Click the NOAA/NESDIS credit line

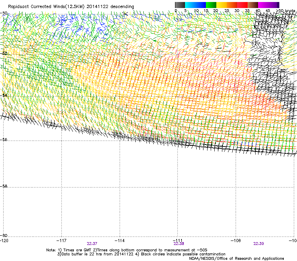click(236, 259)
